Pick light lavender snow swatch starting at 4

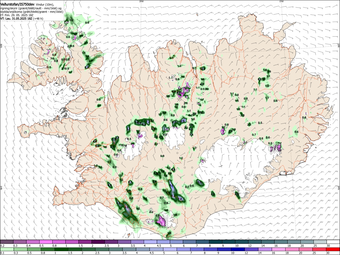coord(150,242)
